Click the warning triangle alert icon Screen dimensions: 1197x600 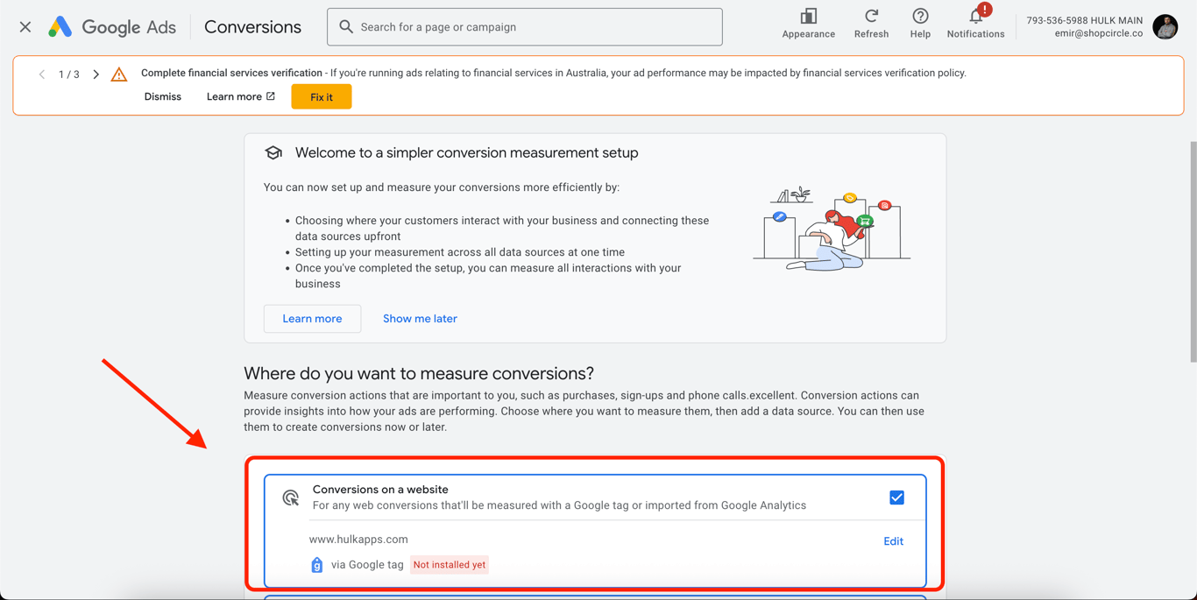pyautogui.click(x=119, y=74)
